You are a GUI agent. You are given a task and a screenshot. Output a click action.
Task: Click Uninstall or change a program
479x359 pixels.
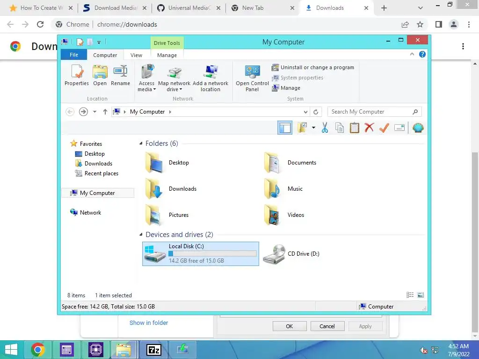[313, 67]
